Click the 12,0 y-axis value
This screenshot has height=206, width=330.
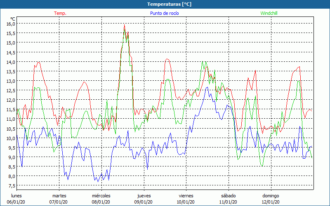pos(11,100)
